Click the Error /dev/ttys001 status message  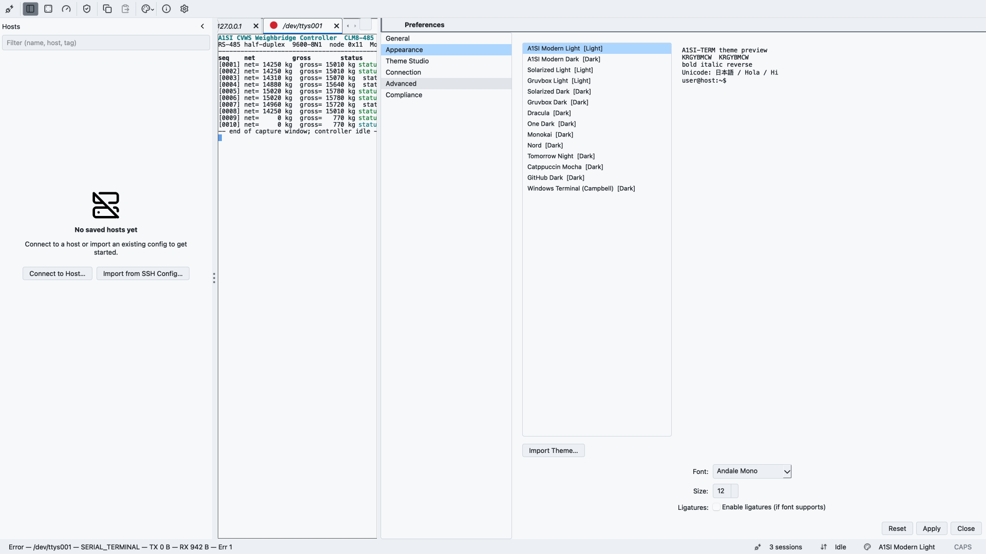click(120, 547)
